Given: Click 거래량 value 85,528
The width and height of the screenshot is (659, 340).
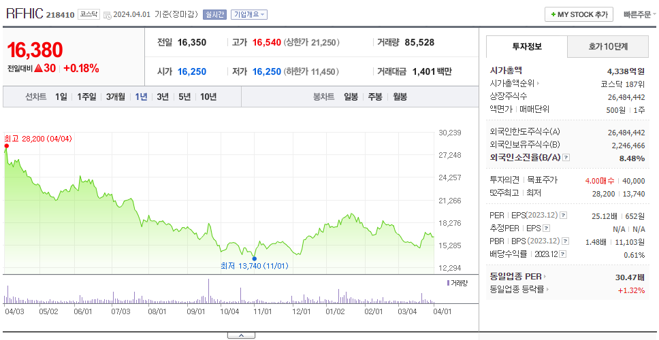Looking at the screenshot, I should 419,42.
